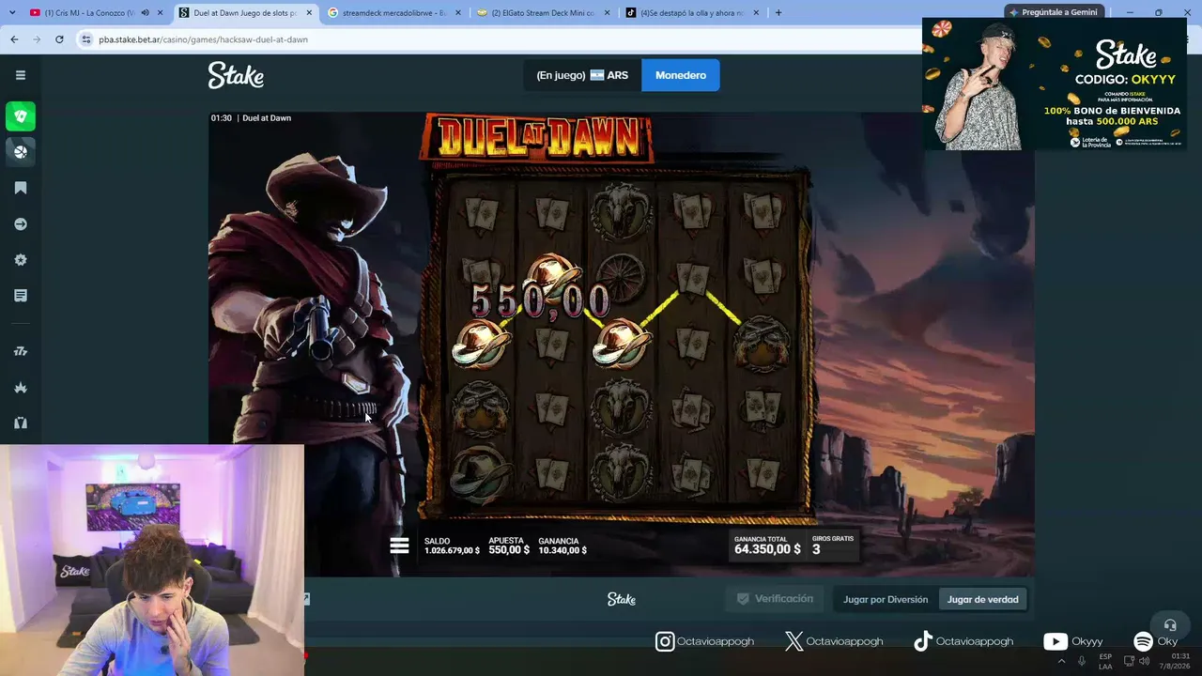Screen dimensions: 1202x676
Task: Open the green Casino cards section
Action: (x=21, y=116)
